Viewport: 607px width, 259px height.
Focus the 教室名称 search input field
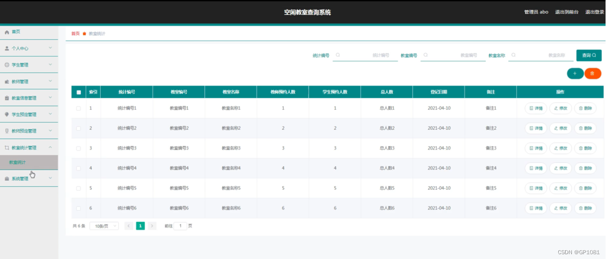coord(541,55)
